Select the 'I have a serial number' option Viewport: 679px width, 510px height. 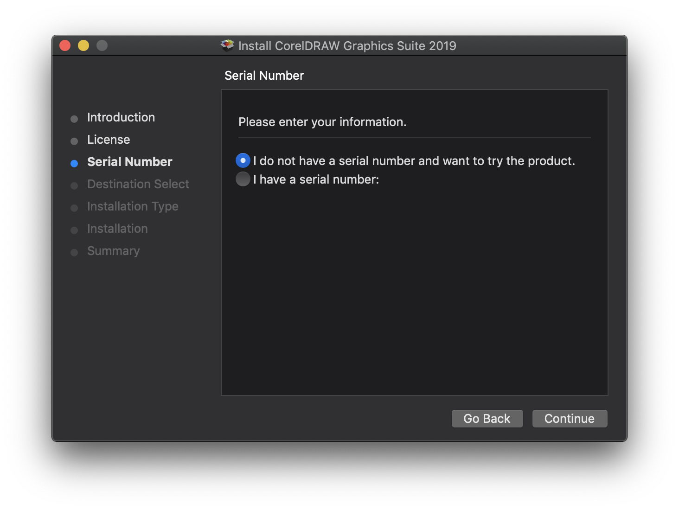[243, 179]
